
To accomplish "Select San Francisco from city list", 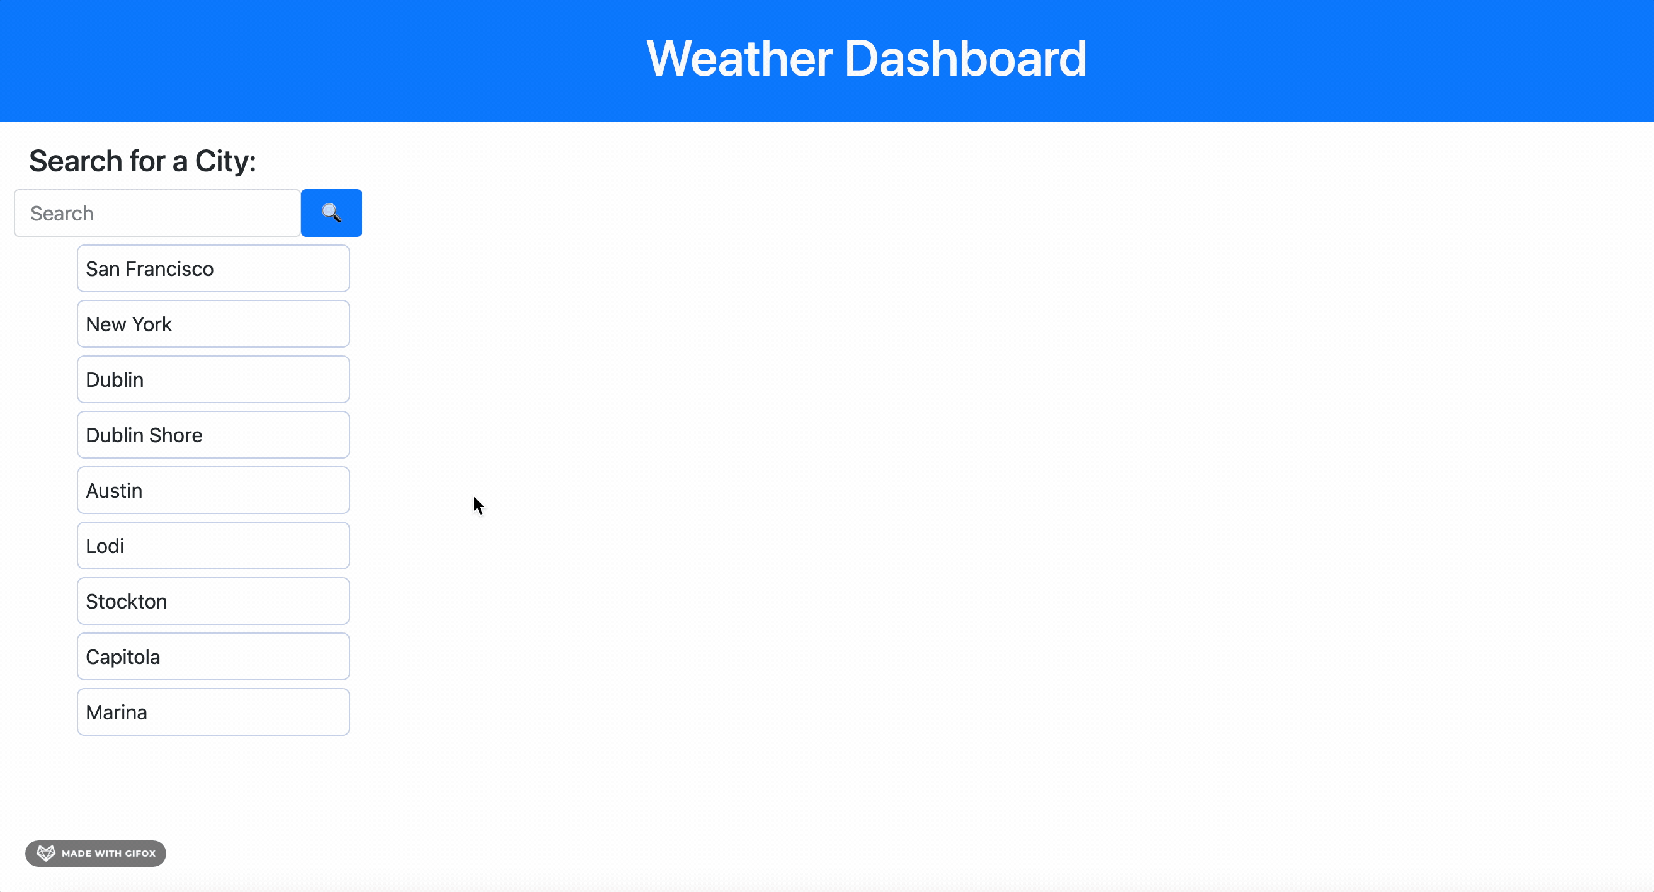I will [x=213, y=268].
